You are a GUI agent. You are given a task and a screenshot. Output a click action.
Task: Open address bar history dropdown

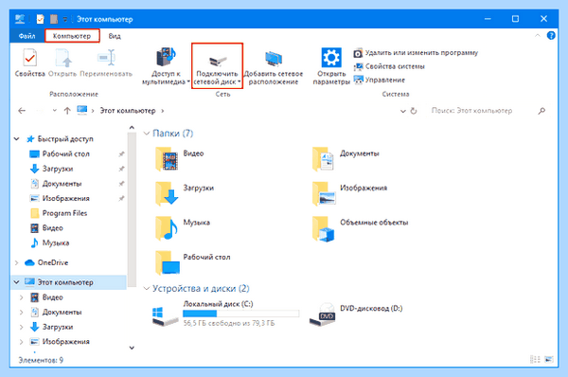(x=403, y=111)
